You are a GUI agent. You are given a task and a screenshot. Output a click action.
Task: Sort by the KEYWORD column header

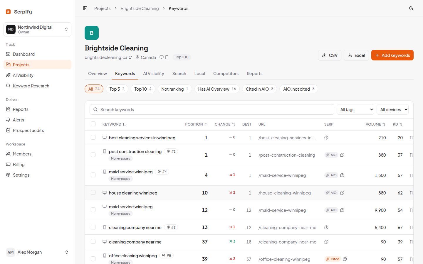114,124
